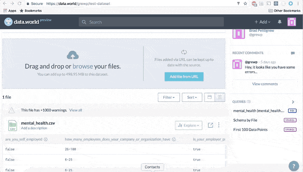
Task: Open the Explore dropdown
Action: [x=189, y=125]
